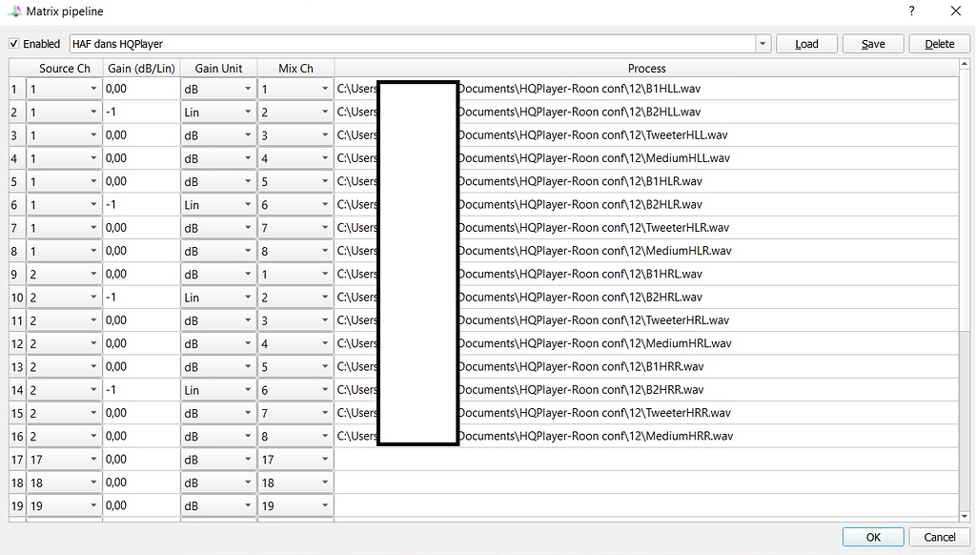Dismiss the dialog with Cancel
Viewport: 976px width, 555px height.
(x=939, y=536)
